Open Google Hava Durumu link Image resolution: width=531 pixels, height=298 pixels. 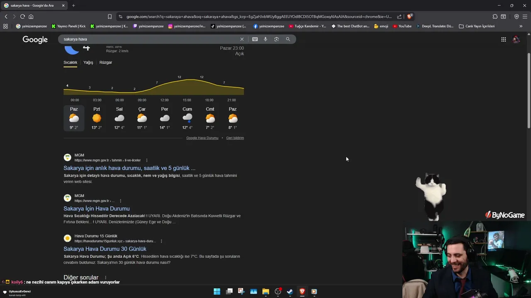click(x=202, y=138)
